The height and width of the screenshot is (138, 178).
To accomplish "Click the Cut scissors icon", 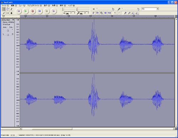I will (x=93, y=13).
